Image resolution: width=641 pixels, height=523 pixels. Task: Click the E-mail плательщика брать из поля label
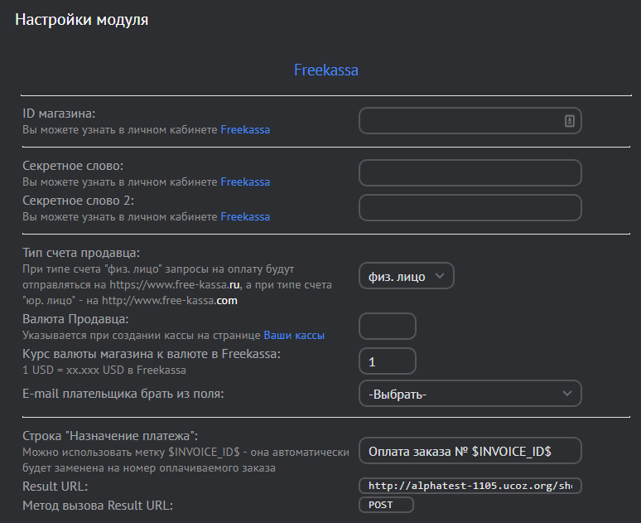(x=124, y=394)
